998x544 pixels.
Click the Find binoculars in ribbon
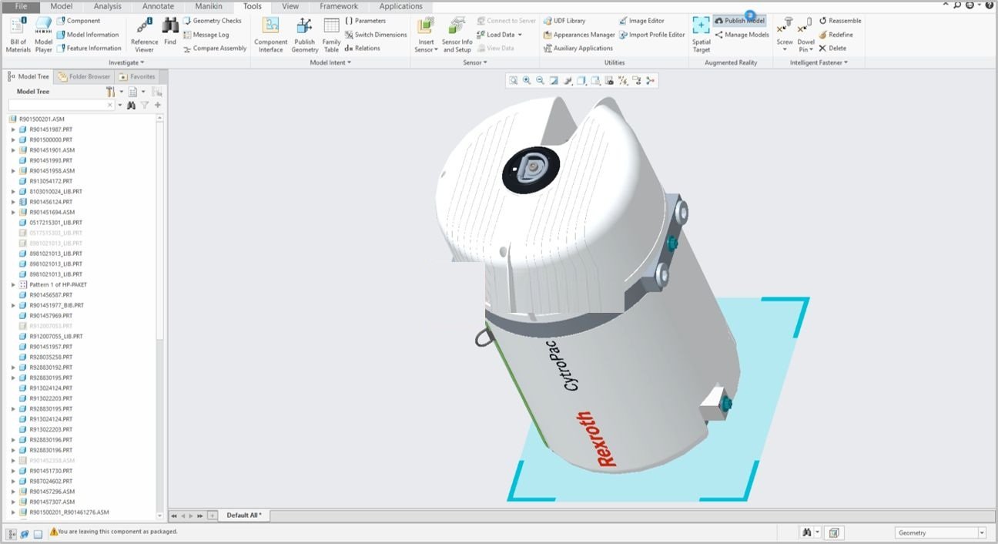pos(170,31)
